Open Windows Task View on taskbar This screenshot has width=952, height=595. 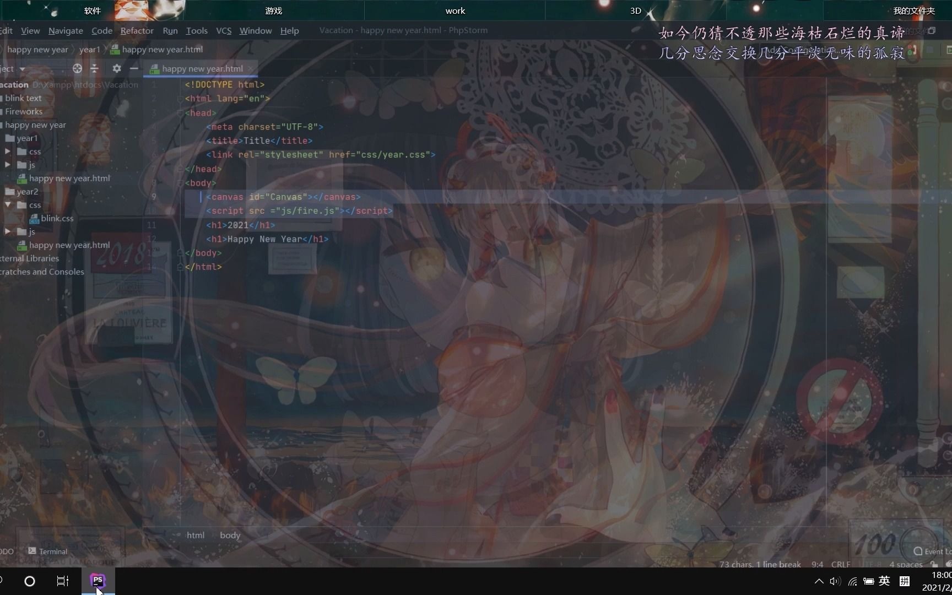(x=63, y=581)
